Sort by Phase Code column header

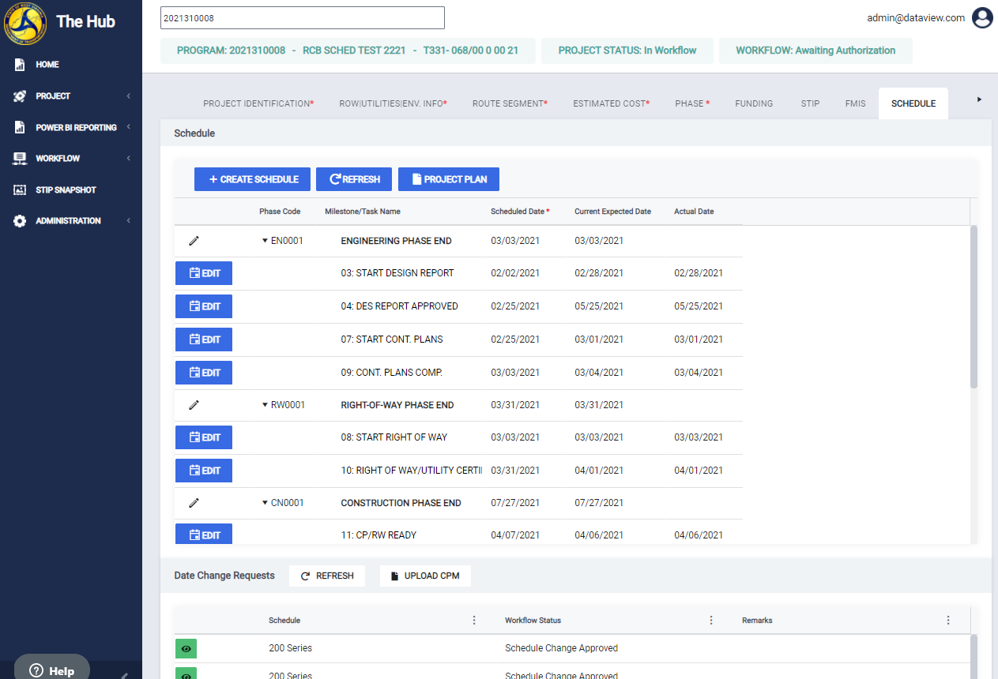(x=280, y=212)
